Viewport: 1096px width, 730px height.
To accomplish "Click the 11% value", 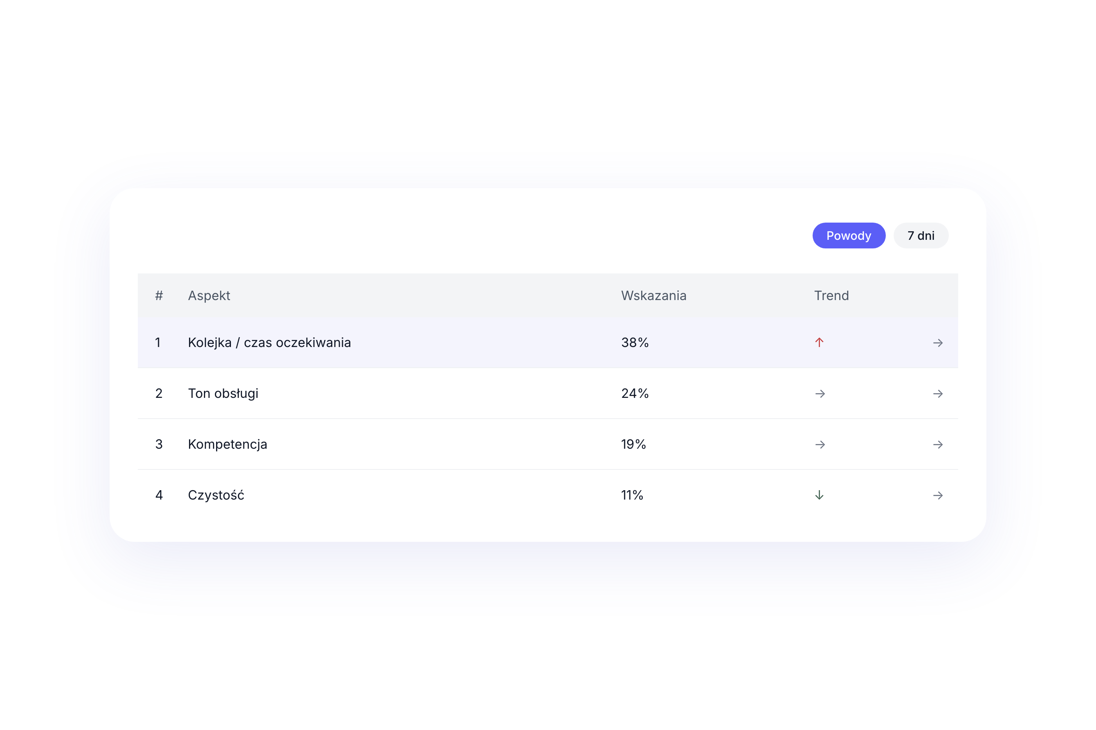I will tap(632, 495).
